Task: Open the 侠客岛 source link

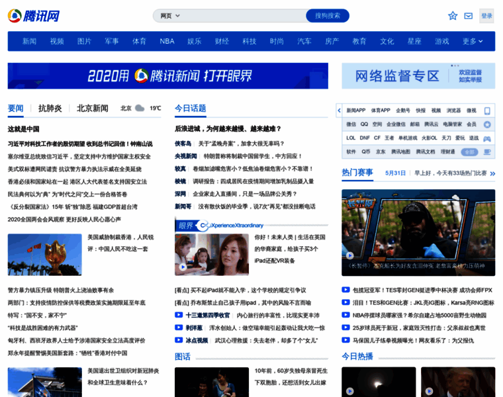Action: (183, 144)
